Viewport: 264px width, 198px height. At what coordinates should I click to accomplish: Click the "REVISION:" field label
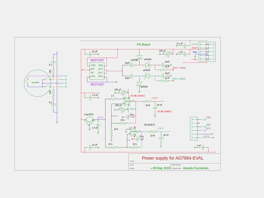[x=176, y=165]
